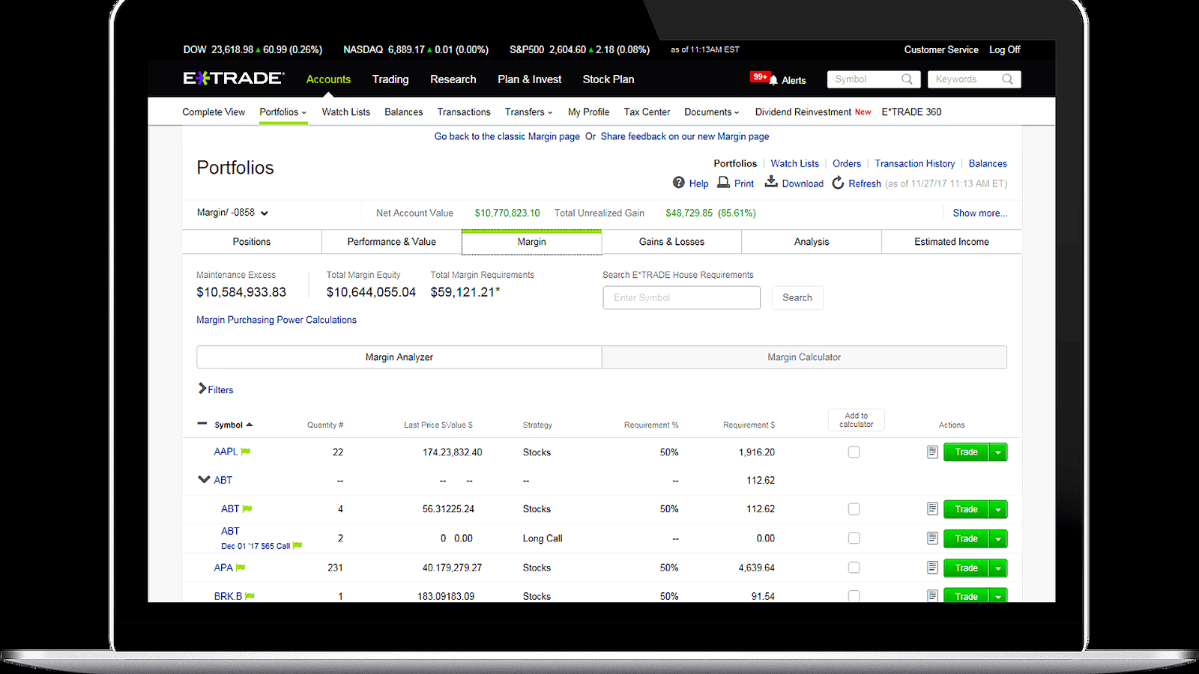This screenshot has height=674, width=1199.
Task: Open the Trade dropdown arrow for APA
Action: tap(997, 568)
